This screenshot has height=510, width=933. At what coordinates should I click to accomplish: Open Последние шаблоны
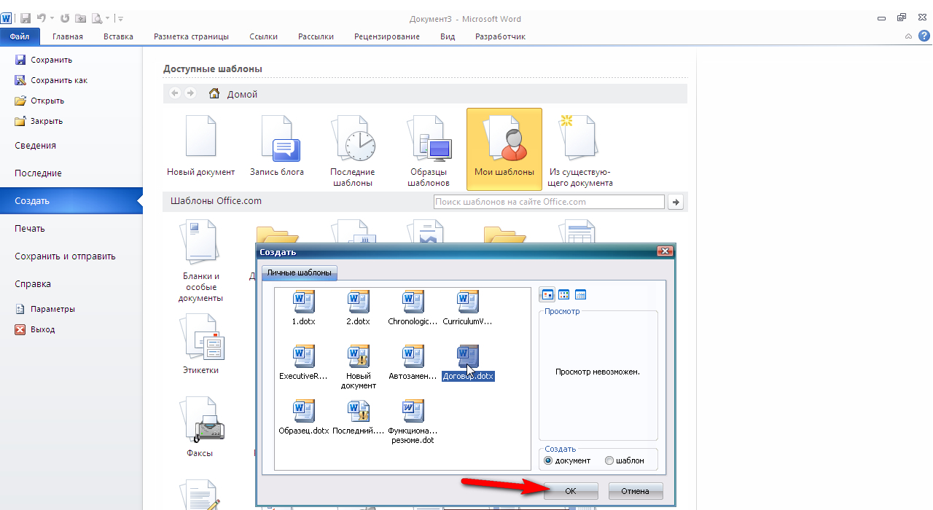pos(352,149)
